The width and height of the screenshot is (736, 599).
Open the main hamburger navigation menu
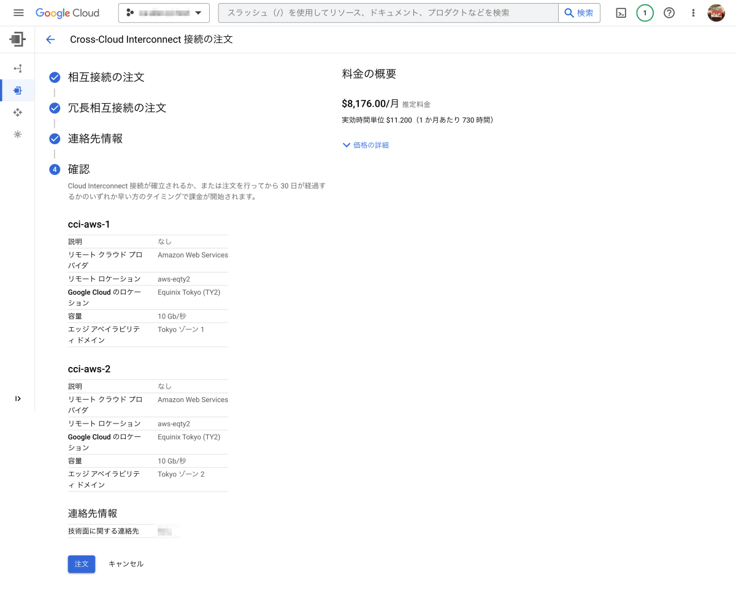(x=18, y=13)
